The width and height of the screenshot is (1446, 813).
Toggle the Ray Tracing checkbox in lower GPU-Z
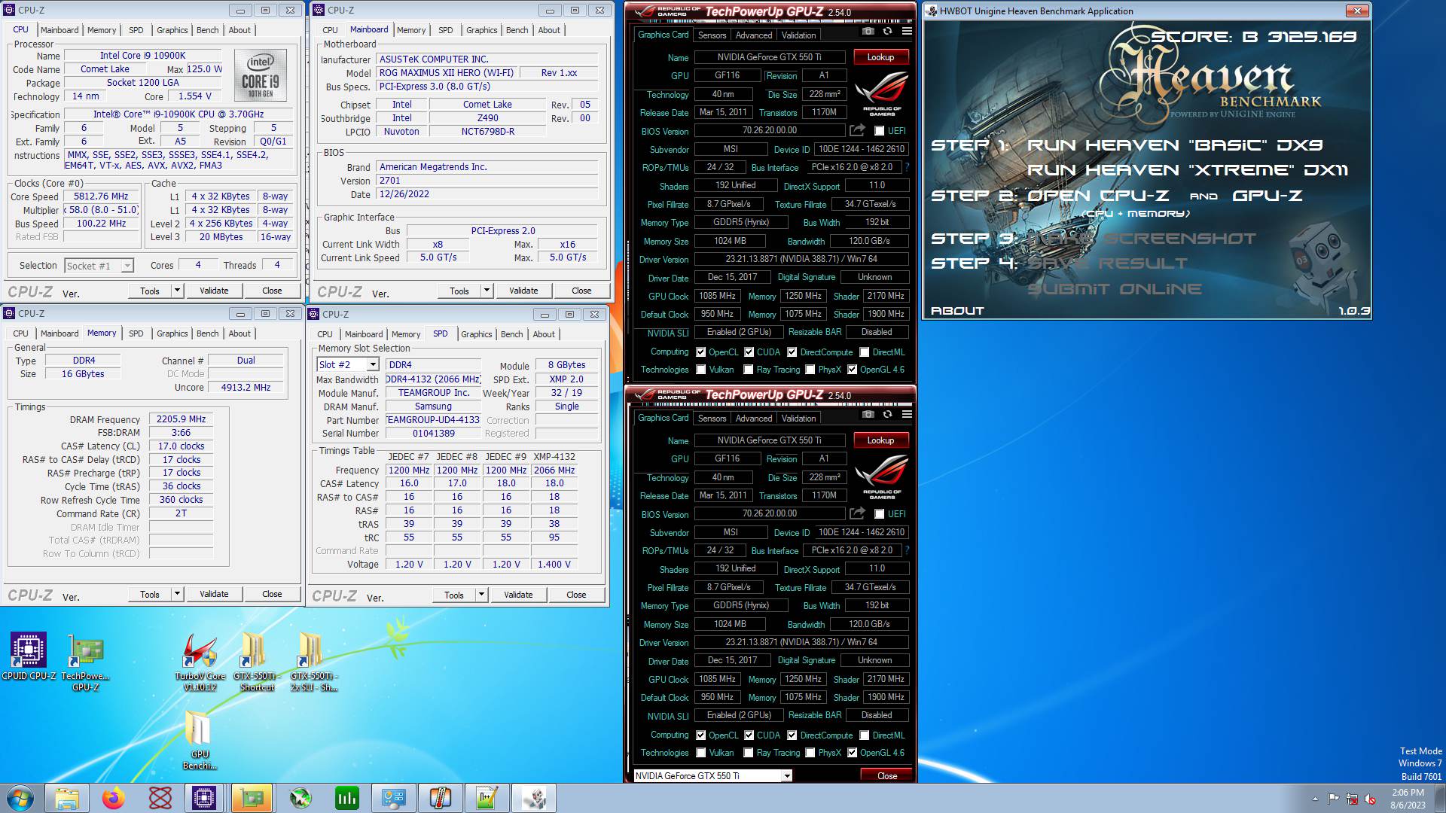click(x=749, y=753)
